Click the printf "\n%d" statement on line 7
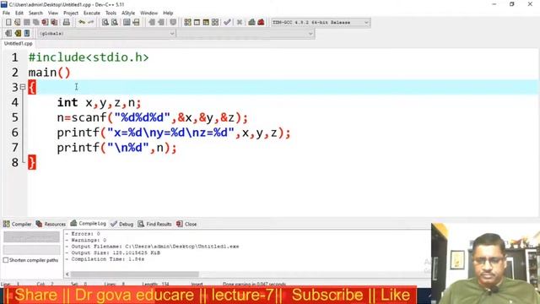The image size is (540, 304). (x=116, y=149)
